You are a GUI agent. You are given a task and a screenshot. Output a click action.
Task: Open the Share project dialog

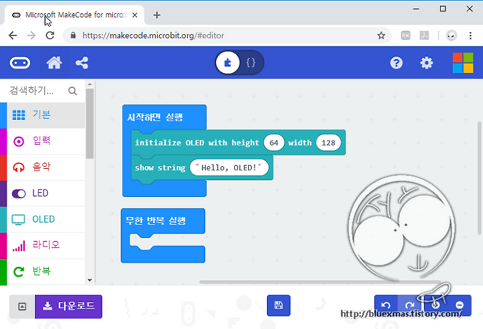pyautogui.click(x=82, y=63)
